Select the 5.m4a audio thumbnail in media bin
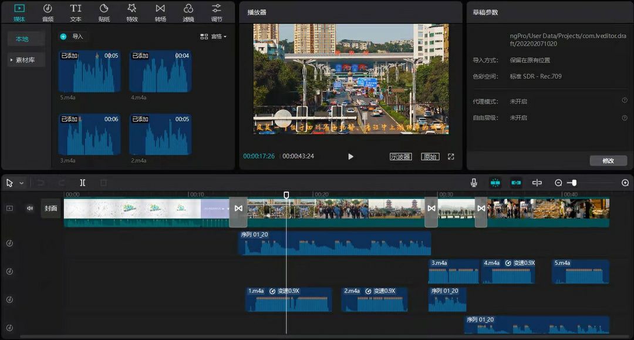The height and width of the screenshot is (340, 634). [x=90, y=72]
